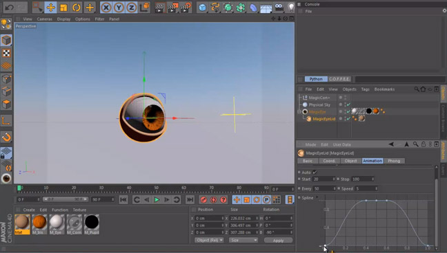Open the green array modeling icon
Viewport: 447px width, 253px height.
coord(241,8)
